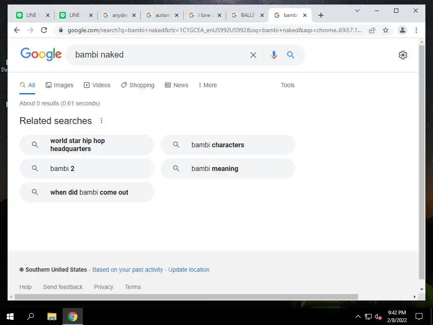433x325 pixels.
Task: Open the Send feedback link
Action: coord(63,287)
